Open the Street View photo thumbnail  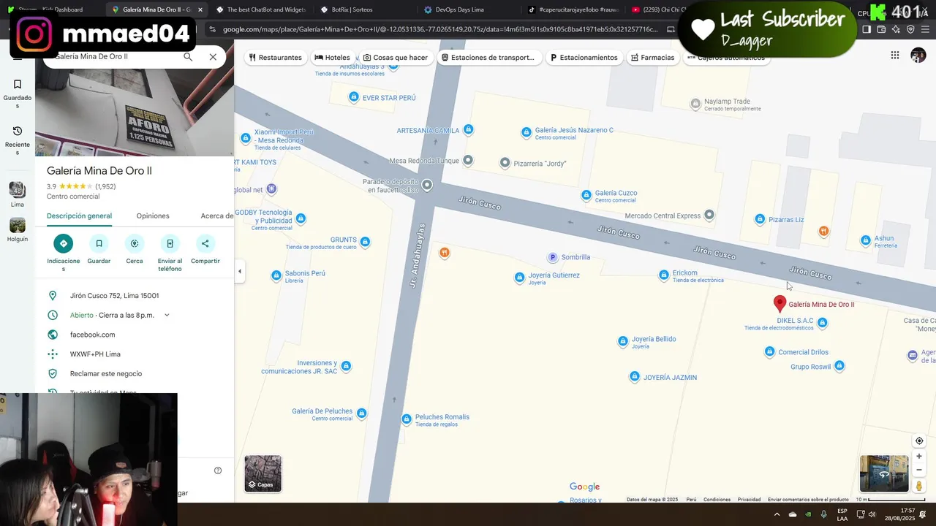pyautogui.click(x=884, y=473)
